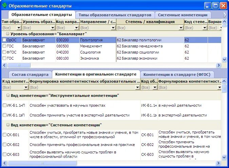Switch to Типы образовательных стандартов tab
229x168 pixels.
[x=115, y=15]
